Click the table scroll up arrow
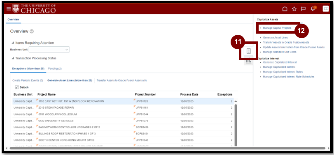The height and width of the screenshot is (155, 334). (x=236, y=101)
